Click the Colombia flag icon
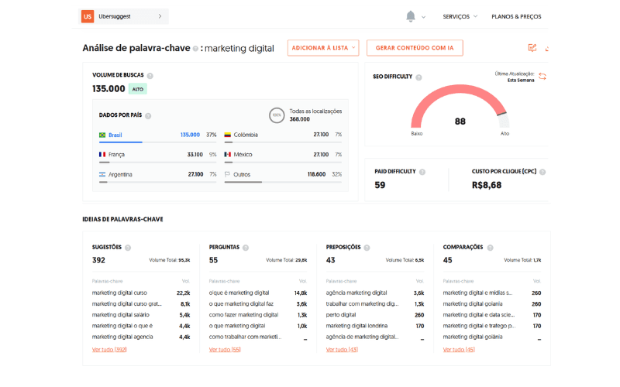 tap(227, 135)
